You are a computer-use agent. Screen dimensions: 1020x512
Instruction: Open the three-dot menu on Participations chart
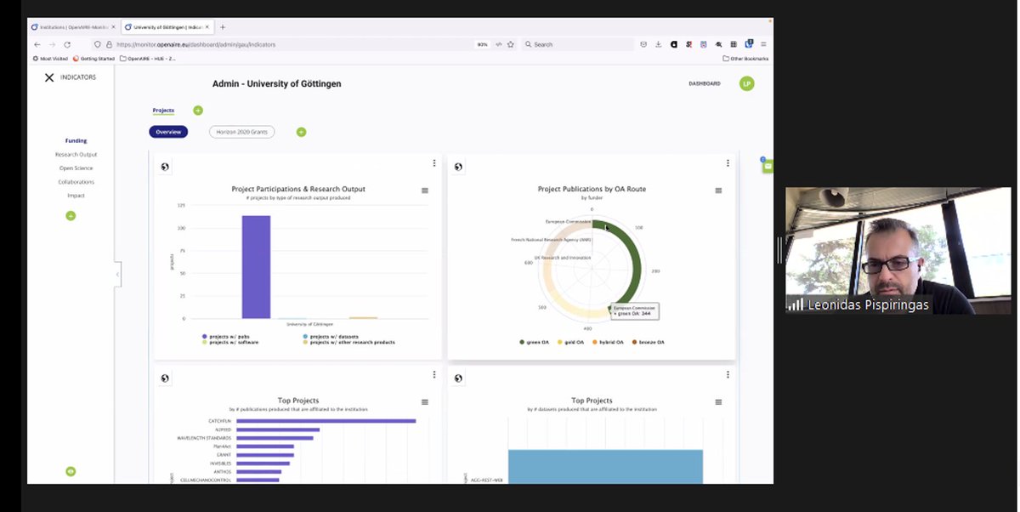coord(434,162)
